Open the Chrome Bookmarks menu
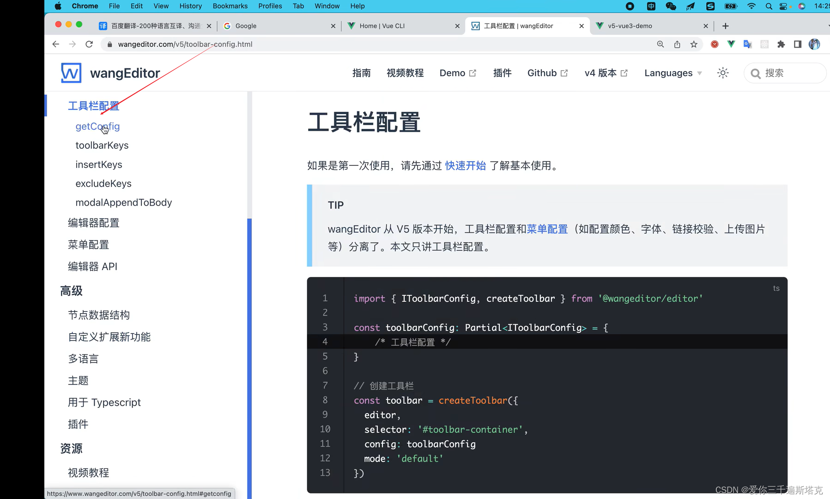 pyautogui.click(x=230, y=6)
